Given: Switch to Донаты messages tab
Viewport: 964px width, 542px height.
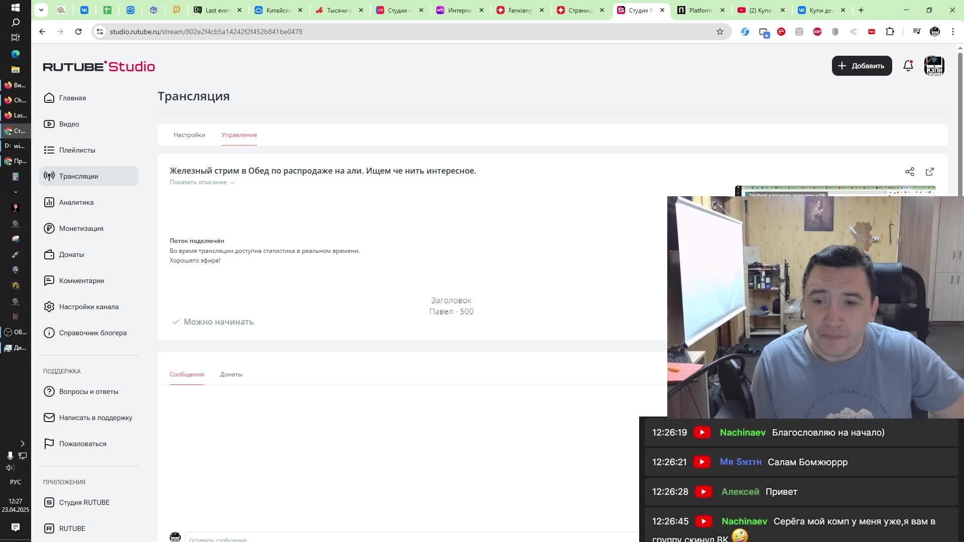Looking at the screenshot, I should [231, 374].
